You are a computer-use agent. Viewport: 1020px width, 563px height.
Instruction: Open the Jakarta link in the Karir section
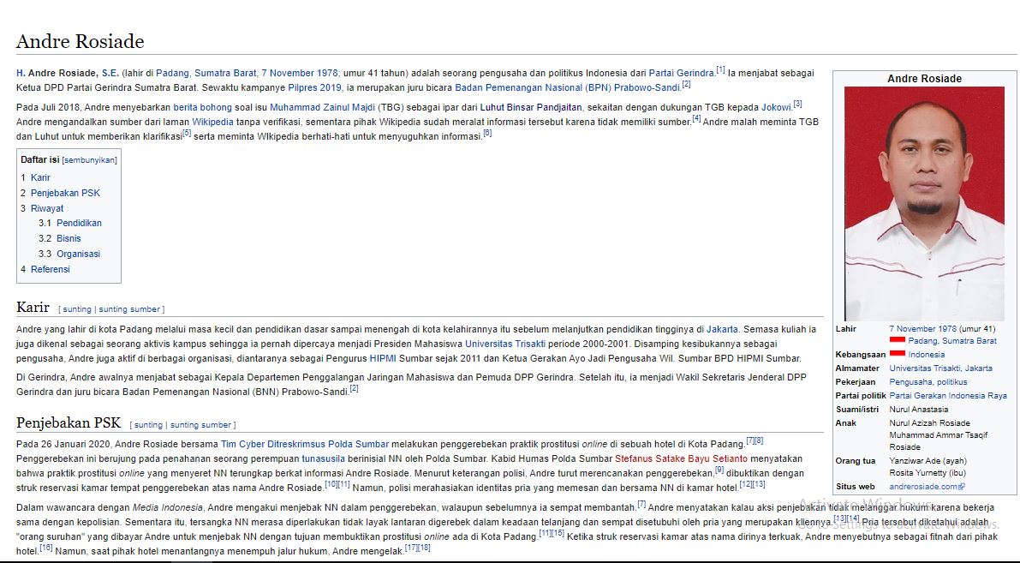pos(722,329)
